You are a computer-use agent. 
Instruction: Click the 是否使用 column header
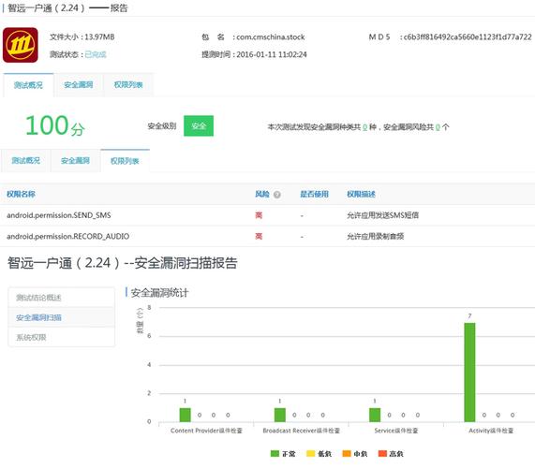tap(314, 195)
